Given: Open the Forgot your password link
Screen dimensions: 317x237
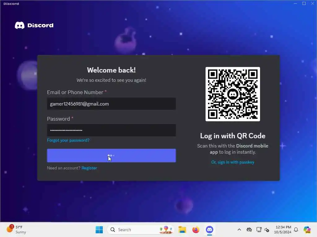Looking at the screenshot, I should coord(68,140).
